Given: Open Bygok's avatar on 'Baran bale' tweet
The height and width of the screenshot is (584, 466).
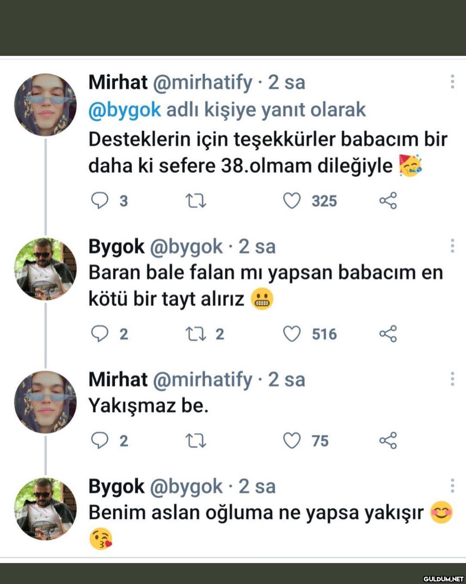Looking at the screenshot, I should coord(45,269).
